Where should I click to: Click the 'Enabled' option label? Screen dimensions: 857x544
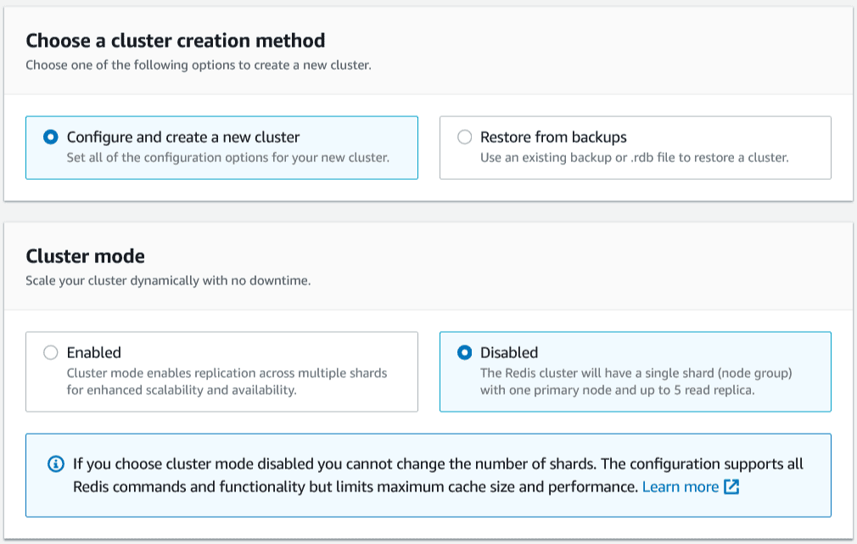[94, 352]
